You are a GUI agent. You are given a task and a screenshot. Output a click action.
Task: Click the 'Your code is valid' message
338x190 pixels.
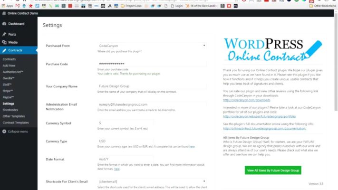[x=129, y=74]
